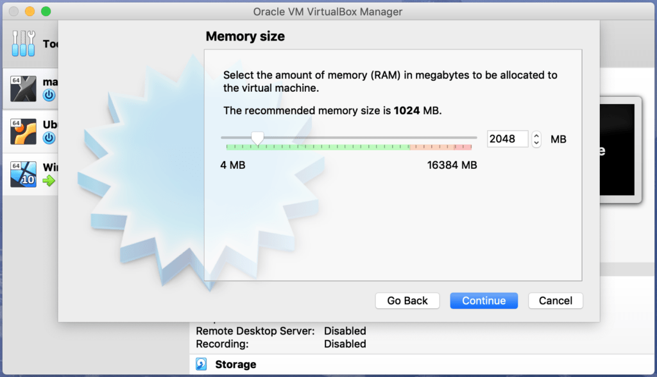Click the powered-off icon under macOS VM
657x377 pixels.
[x=49, y=95]
